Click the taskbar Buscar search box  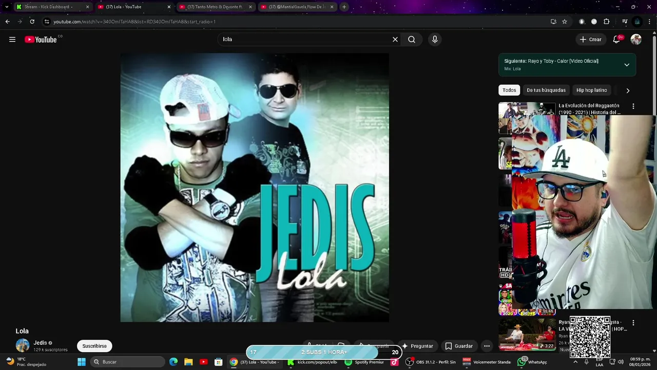[x=127, y=362]
